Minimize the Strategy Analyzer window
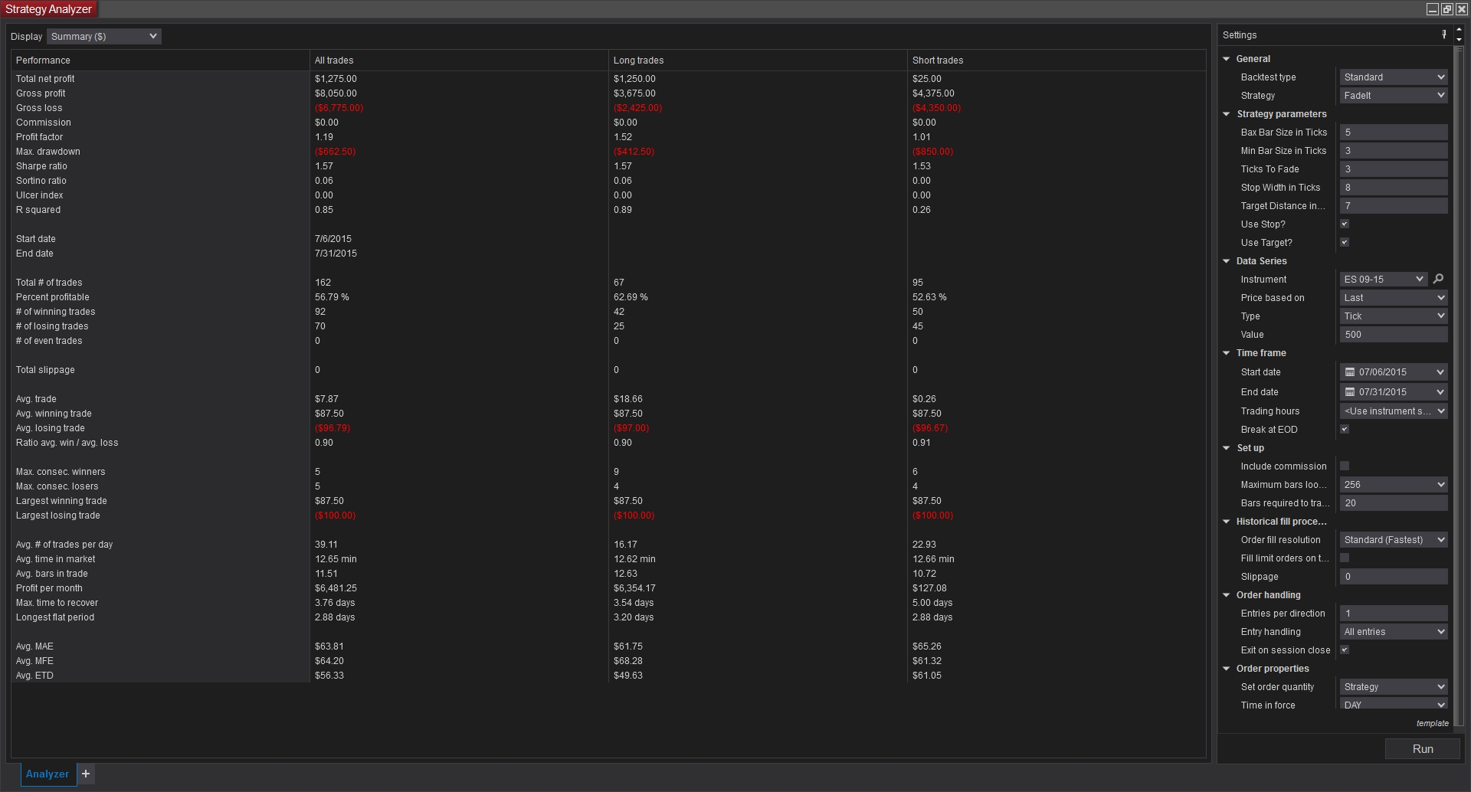Screen dimensions: 1471x792 (x=1432, y=9)
